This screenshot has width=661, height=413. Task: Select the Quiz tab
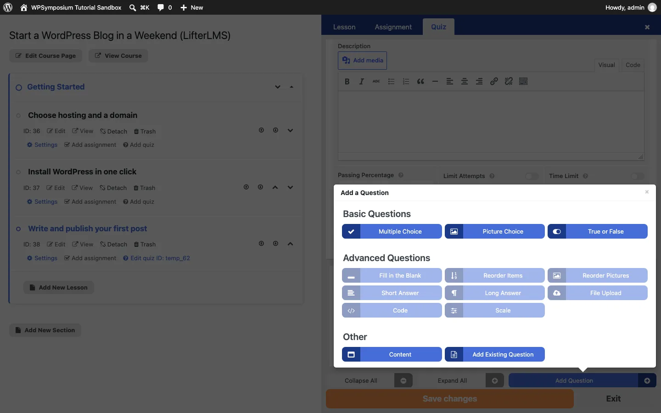pyautogui.click(x=438, y=27)
